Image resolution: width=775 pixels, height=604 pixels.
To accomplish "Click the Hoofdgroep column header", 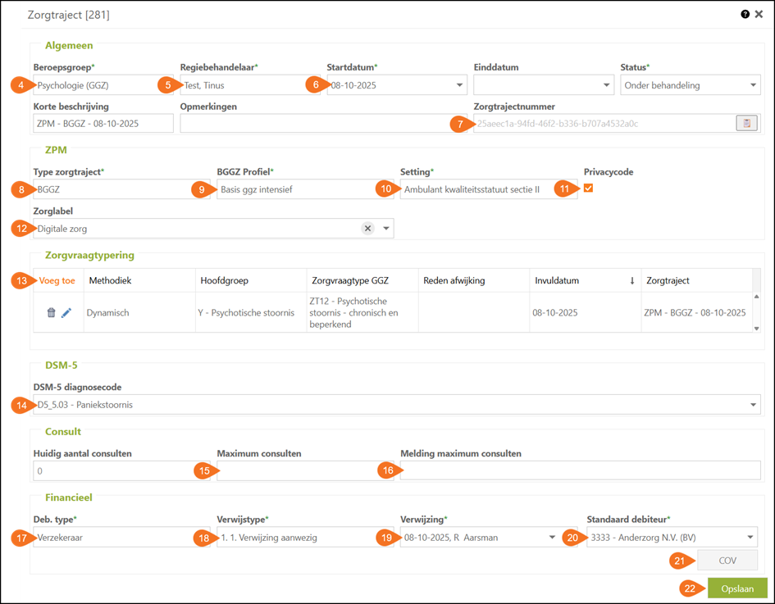I will pos(225,280).
